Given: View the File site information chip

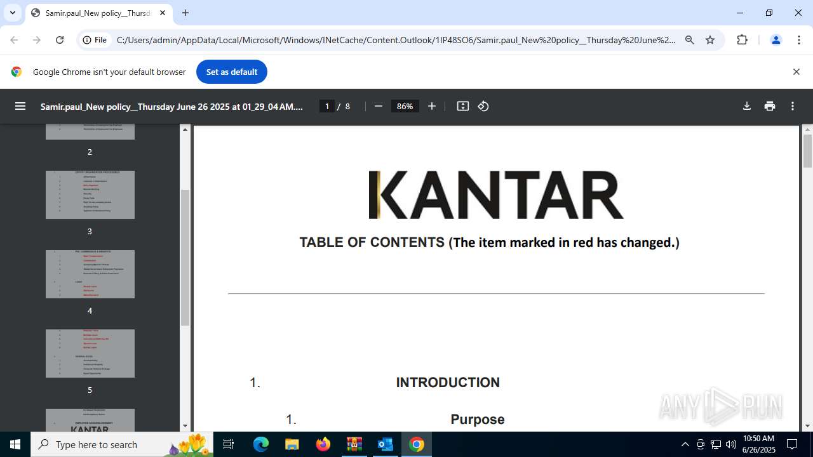Looking at the screenshot, I should 94,40.
